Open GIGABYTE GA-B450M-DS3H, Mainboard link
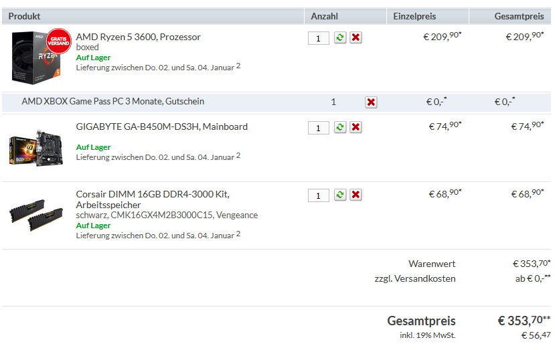Viewport: 555px width, 350px height. click(x=162, y=126)
